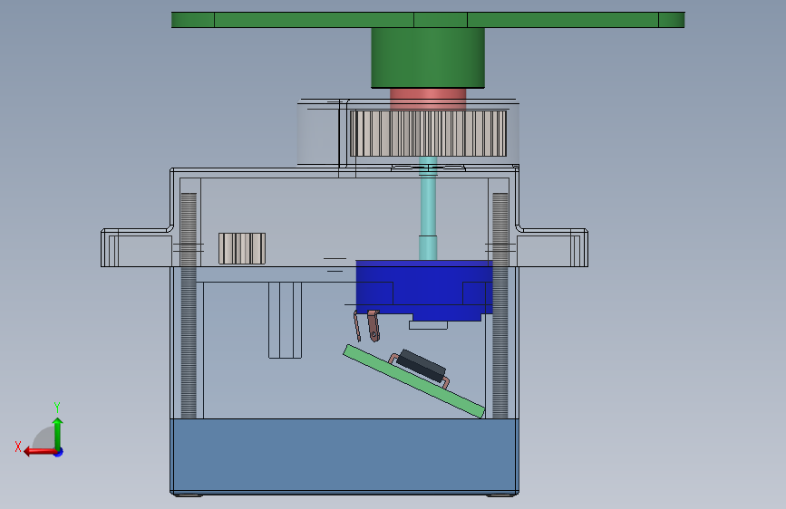The width and height of the screenshot is (786, 509).
Task: Click the blue Z axis dot of the triad
Action: [x=59, y=452]
